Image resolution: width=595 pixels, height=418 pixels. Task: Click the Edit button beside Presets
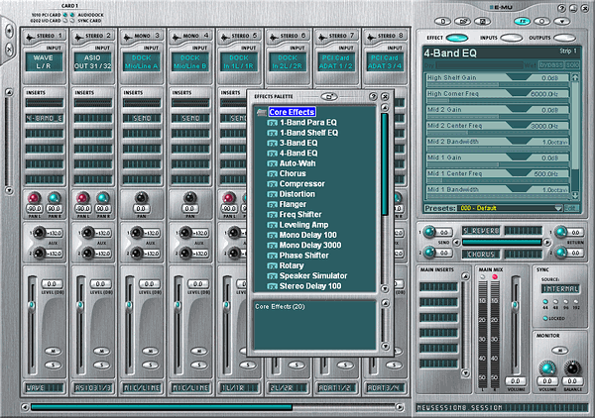point(572,209)
